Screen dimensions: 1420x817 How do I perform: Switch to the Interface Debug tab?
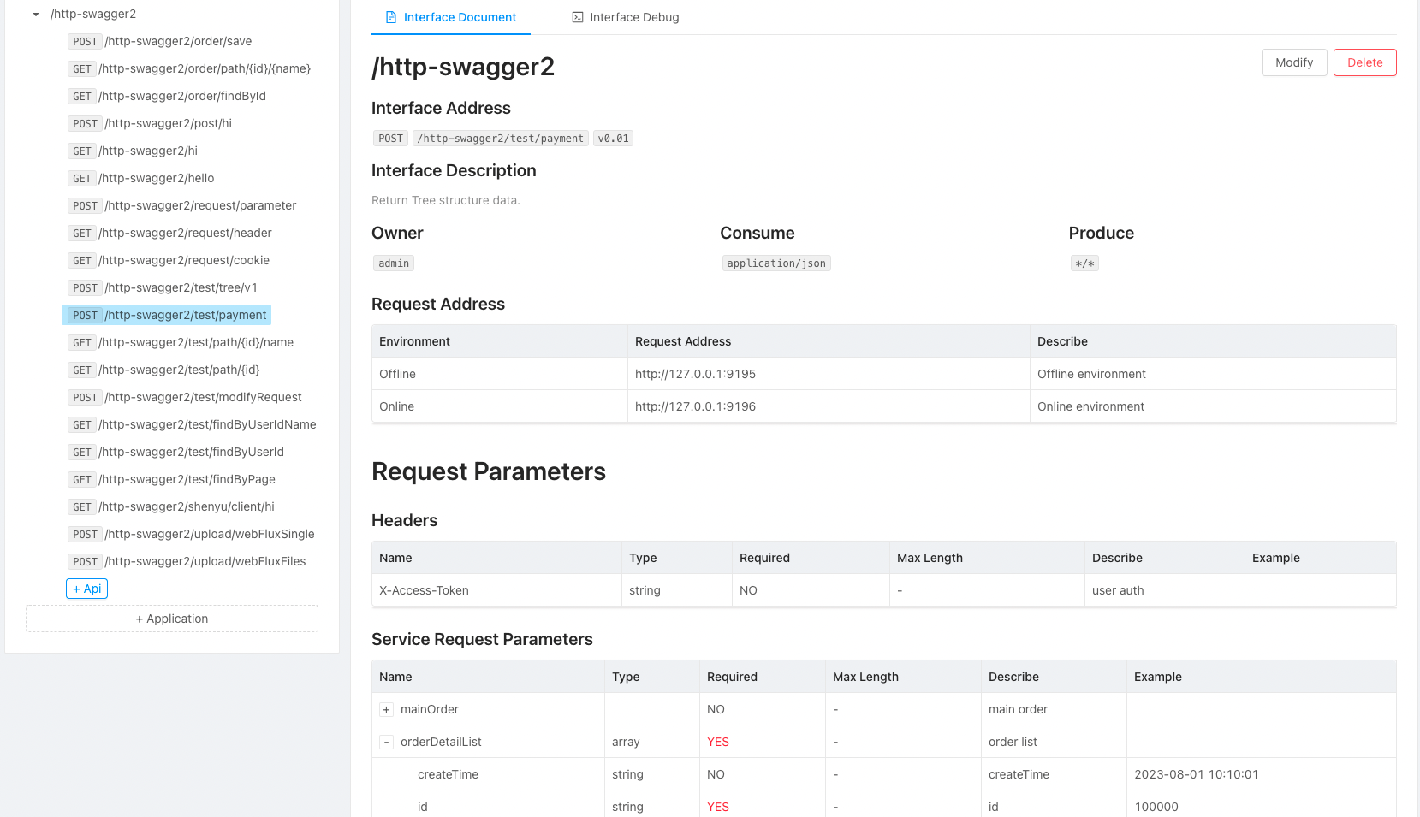point(626,17)
